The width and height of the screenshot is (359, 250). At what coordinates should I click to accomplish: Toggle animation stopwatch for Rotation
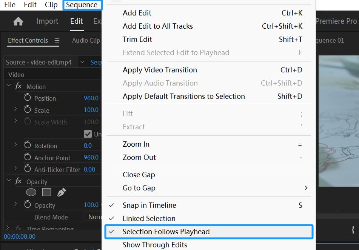pyautogui.click(x=28, y=146)
